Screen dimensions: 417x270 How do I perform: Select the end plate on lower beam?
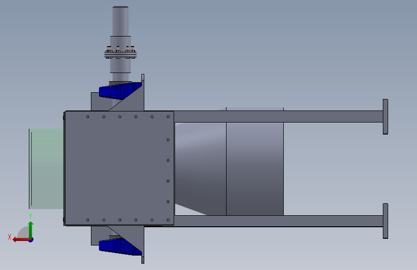point(385,221)
